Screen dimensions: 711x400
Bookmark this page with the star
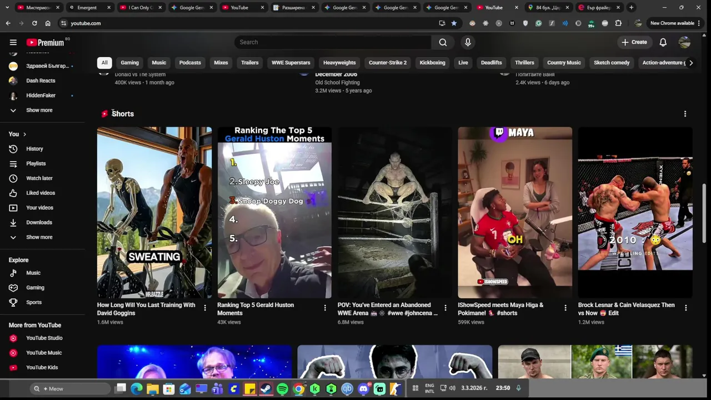tap(454, 23)
